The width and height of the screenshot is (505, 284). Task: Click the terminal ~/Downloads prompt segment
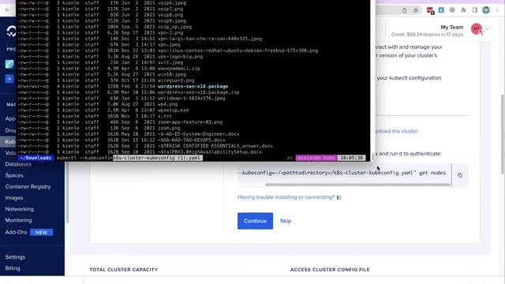coord(35,158)
